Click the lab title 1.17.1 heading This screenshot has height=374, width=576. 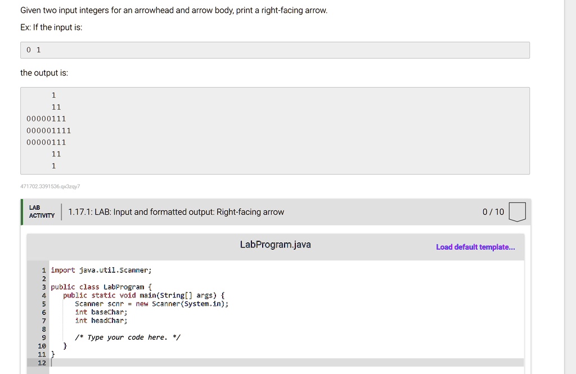176,212
